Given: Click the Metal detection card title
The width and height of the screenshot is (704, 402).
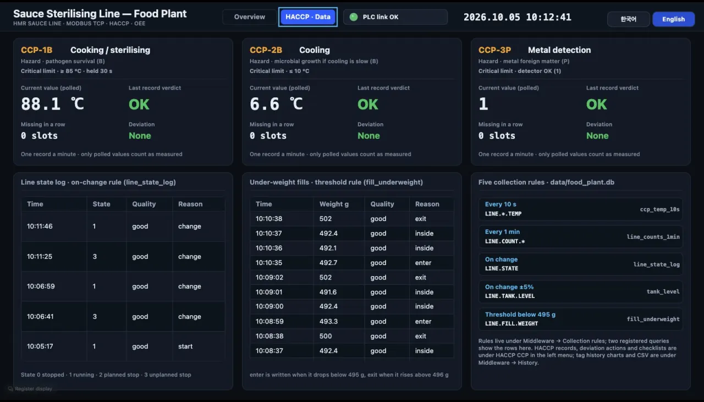Looking at the screenshot, I should coord(559,50).
